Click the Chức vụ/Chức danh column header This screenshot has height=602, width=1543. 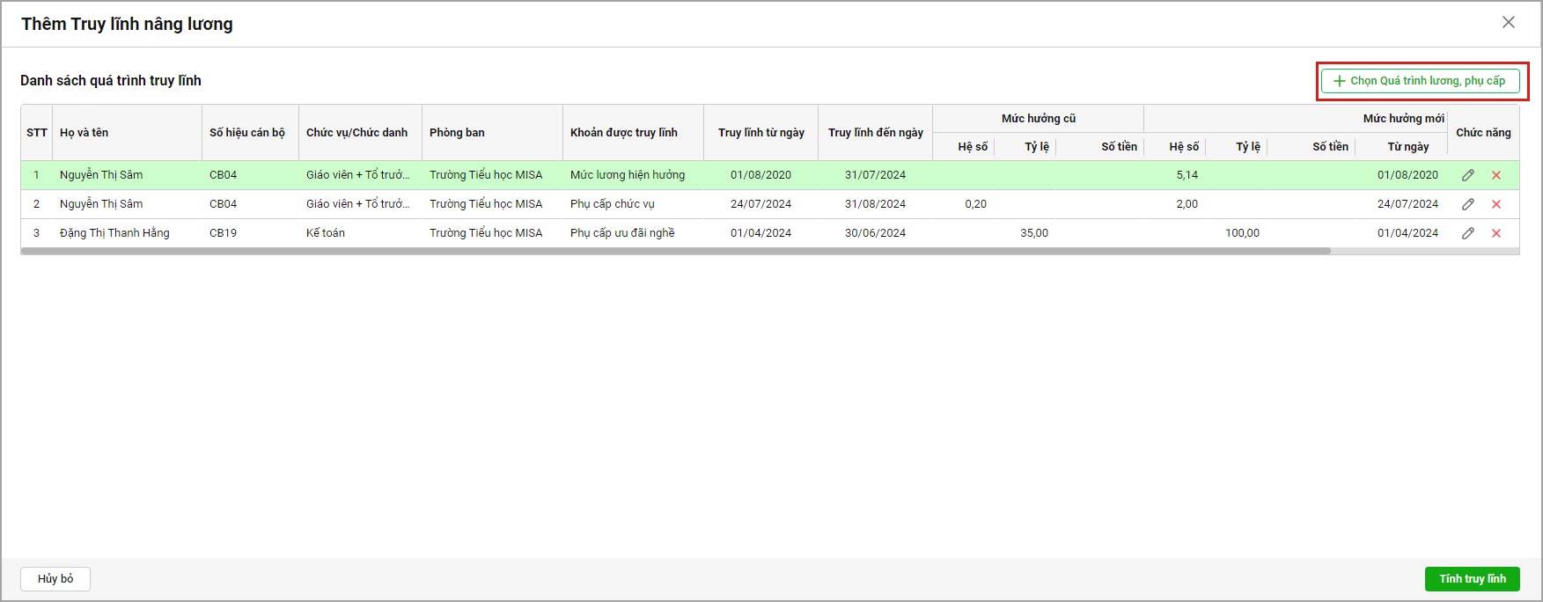point(356,133)
